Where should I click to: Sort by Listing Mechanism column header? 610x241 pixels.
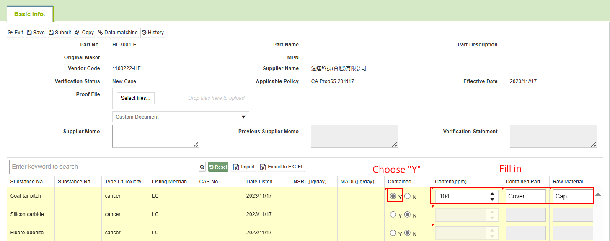pyautogui.click(x=172, y=182)
